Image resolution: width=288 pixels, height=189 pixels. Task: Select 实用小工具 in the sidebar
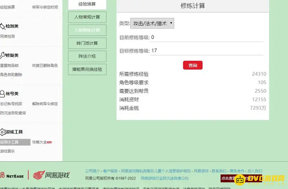coord(15,142)
